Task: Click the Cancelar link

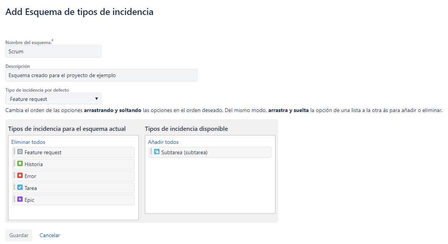Action: 50,235
